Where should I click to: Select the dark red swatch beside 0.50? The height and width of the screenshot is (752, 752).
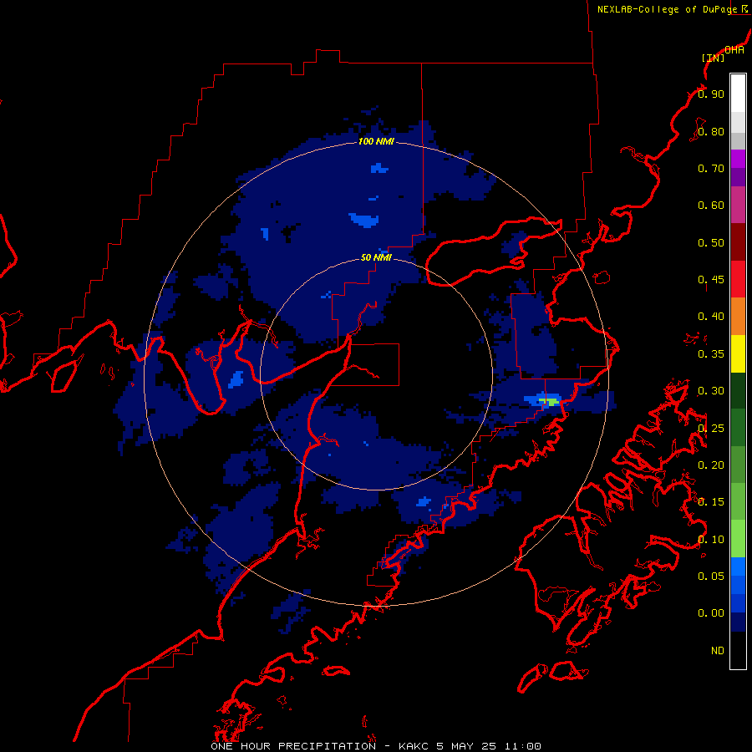point(738,242)
